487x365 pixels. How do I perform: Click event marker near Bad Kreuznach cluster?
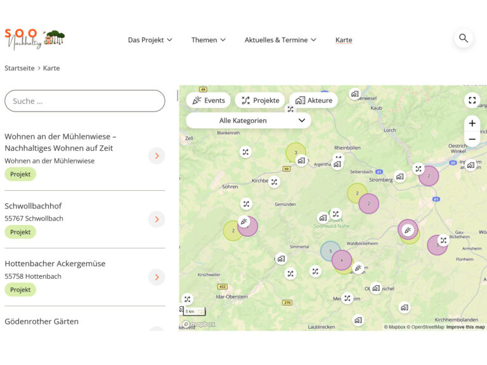pyautogui.click(x=408, y=230)
